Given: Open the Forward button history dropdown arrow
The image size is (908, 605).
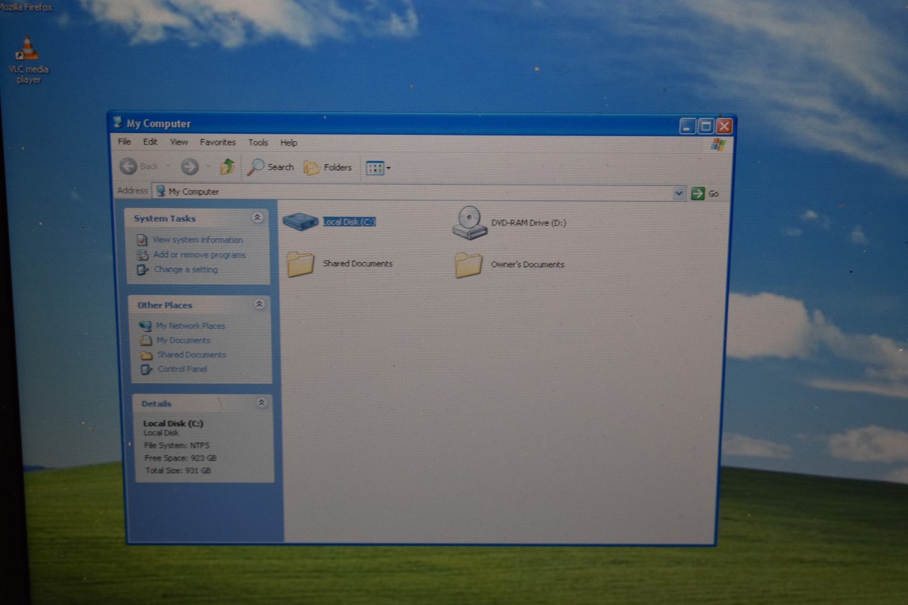Looking at the screenshot, I should pyautogui.click(x=208, y=166).
